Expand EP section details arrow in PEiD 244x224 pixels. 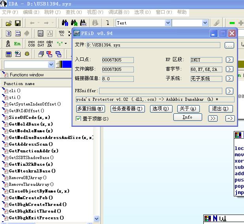pyautogui.click(x=229, y=59)
